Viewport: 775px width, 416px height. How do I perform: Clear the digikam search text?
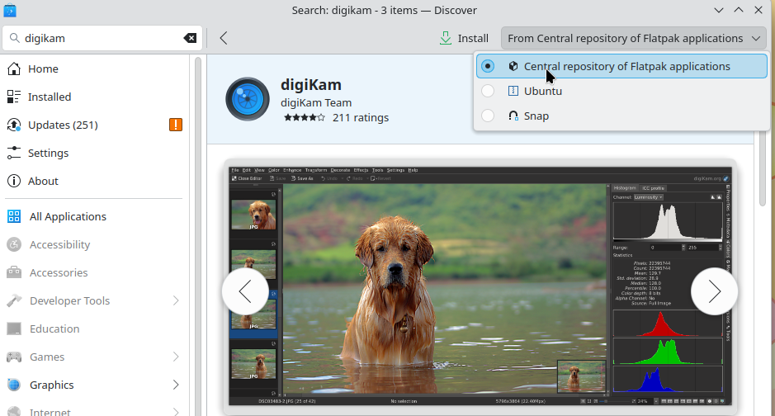[x=190, y=38]
